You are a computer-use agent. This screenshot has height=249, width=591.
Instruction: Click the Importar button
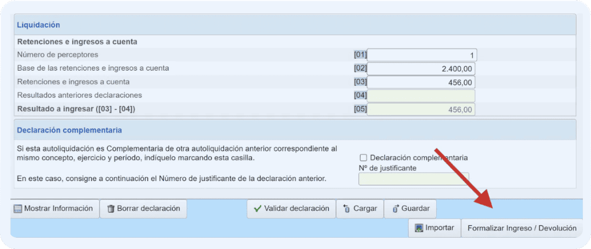click(x=434, y=228)
